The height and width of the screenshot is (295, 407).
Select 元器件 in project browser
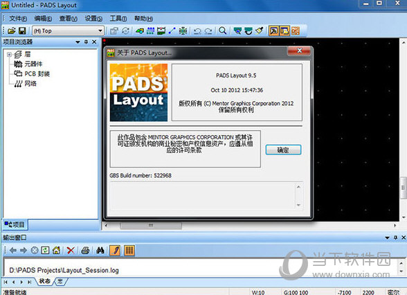click(33, 64)
